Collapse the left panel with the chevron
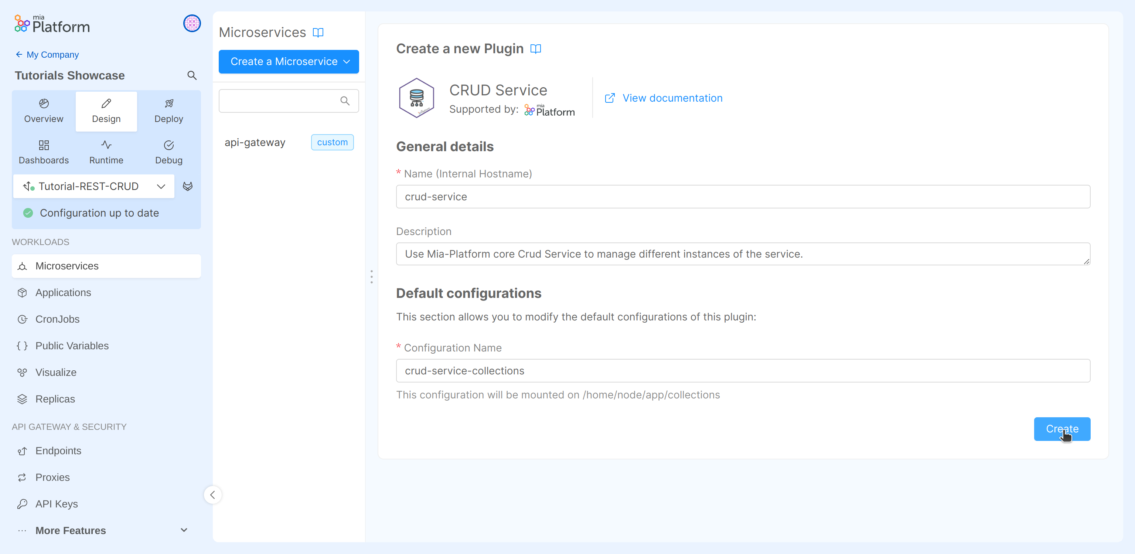Image resolution: width=1135 pixels, height=554 pixels. [x=213, y=494]
